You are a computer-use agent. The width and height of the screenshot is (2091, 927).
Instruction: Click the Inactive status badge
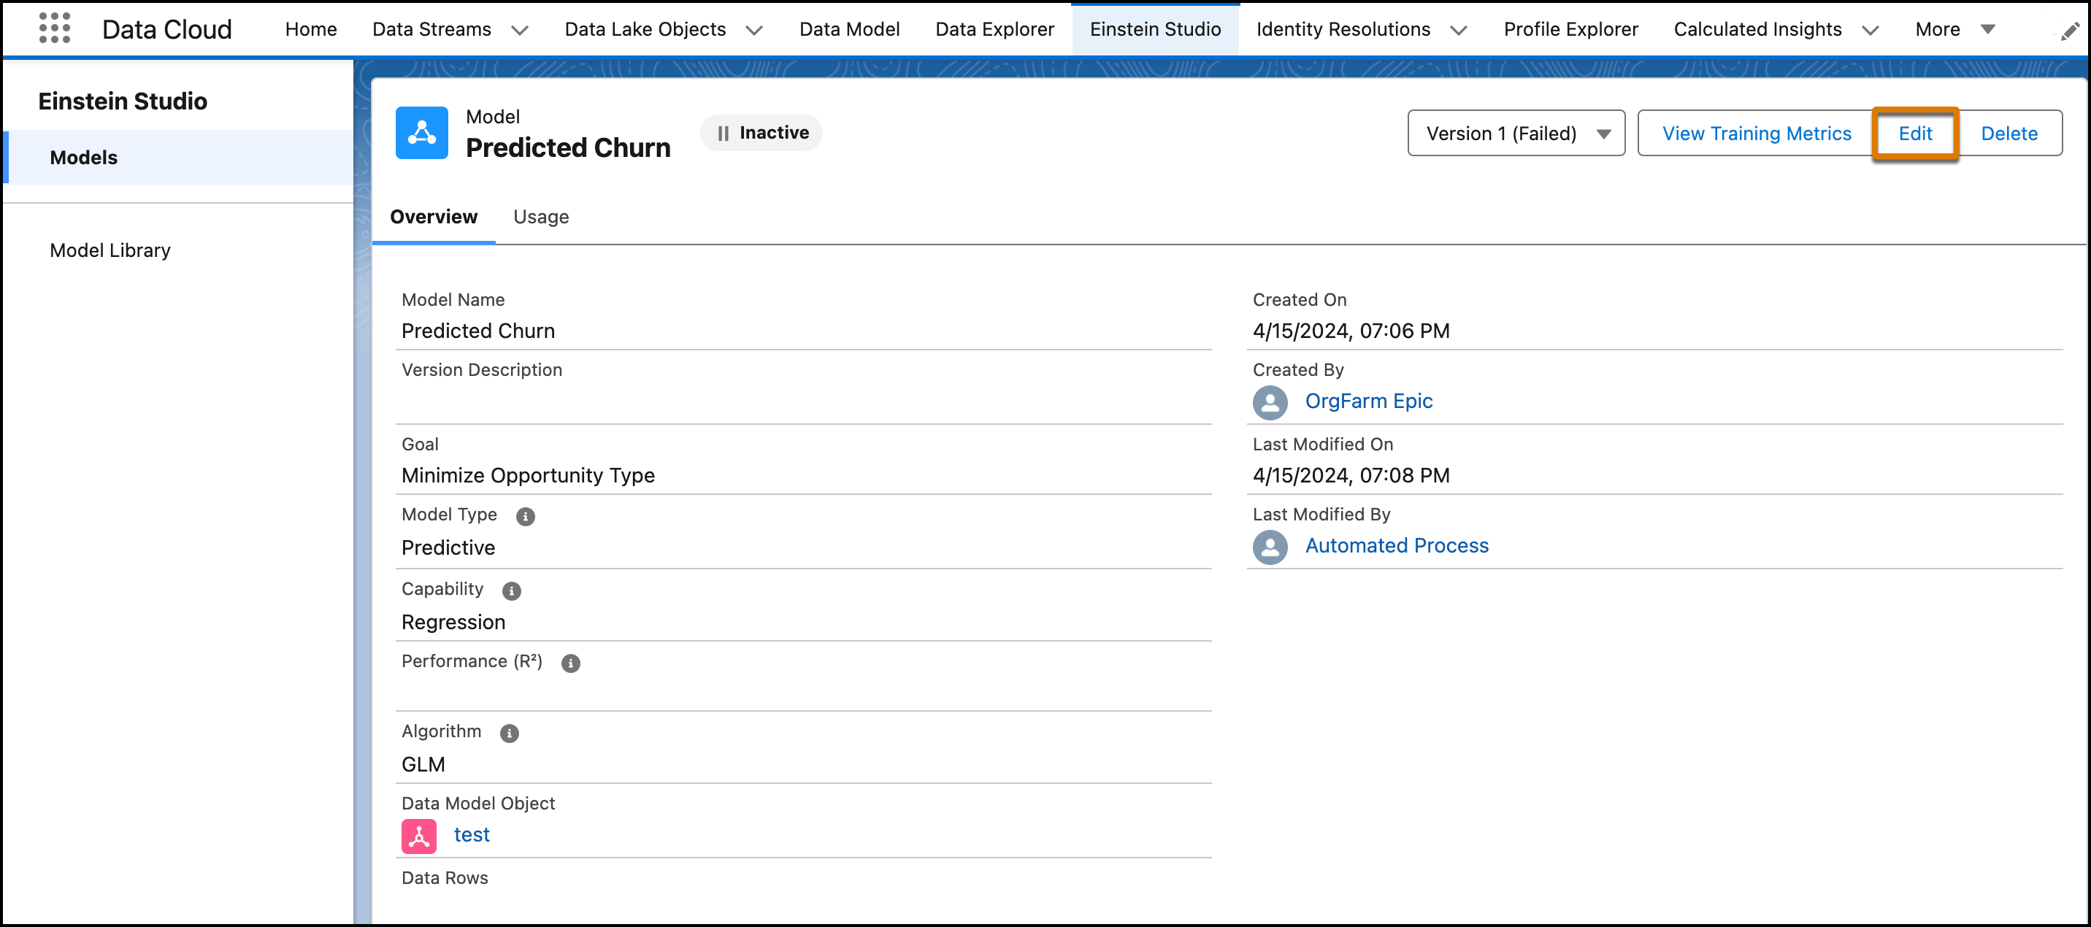coord(761,133)
